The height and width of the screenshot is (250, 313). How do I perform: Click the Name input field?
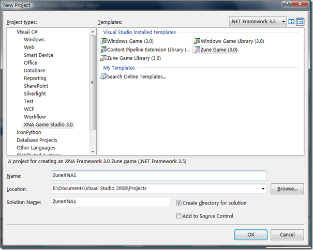(x=158, y=176)
